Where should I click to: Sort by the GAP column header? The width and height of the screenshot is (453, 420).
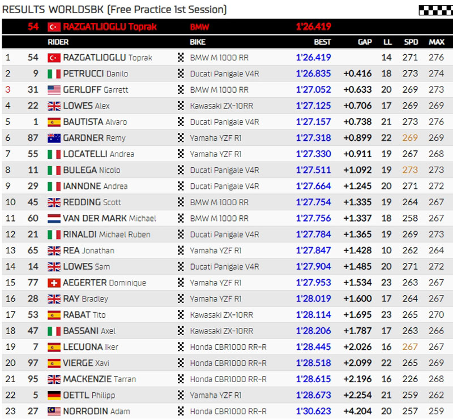pos(365,42)
